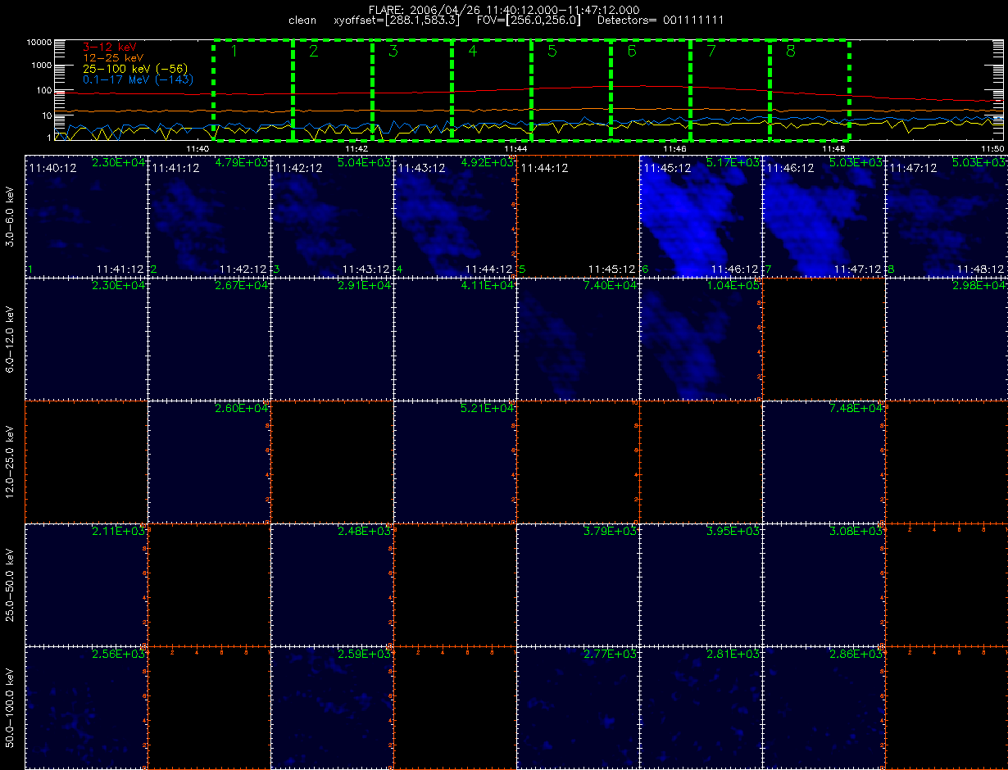Click the 11:40:12 start time label
The image size is (1008, 770).
[52, 168]
